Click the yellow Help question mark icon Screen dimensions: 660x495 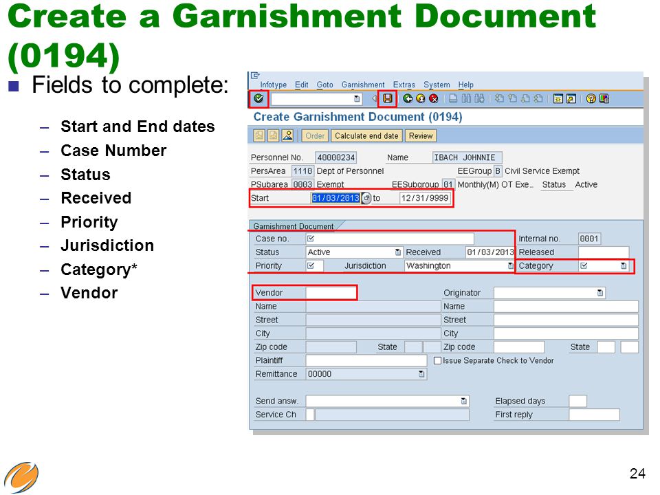(591, 98)
